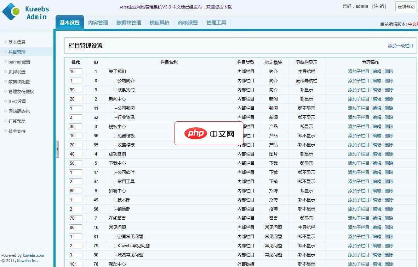The height and width of the screenshot is (267, 418).
Task: Collapse the sidebar with the arrow handle
Action: (x=58, y=149)
